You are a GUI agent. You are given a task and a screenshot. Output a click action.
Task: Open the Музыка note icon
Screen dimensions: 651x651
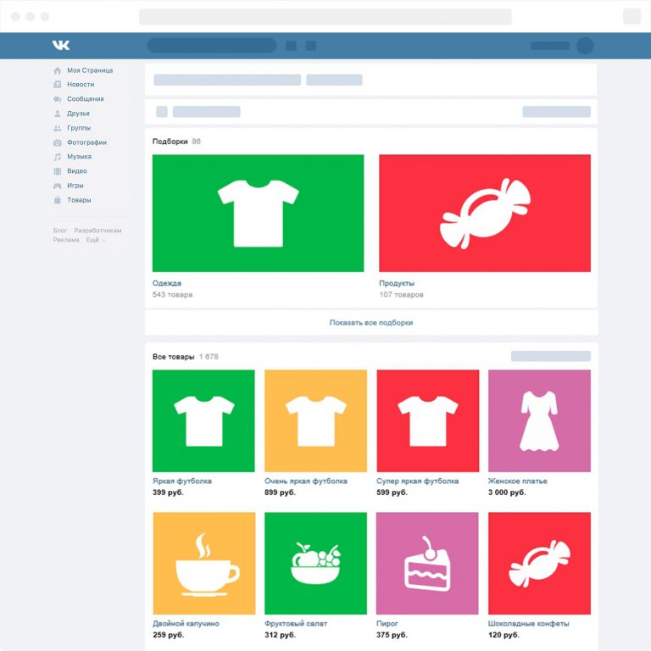58,157
